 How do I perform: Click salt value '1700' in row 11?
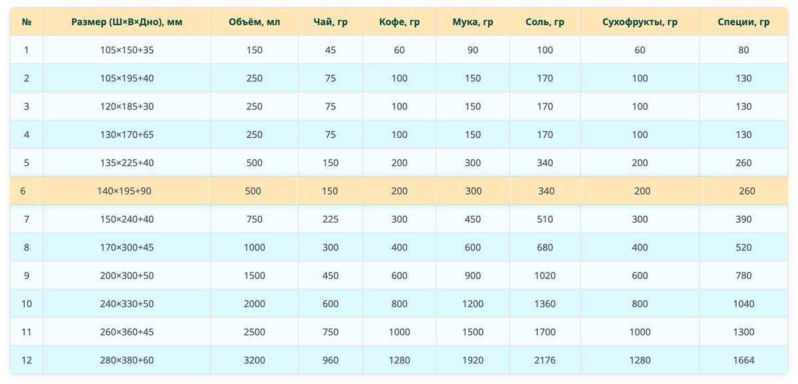click(545, 332)
